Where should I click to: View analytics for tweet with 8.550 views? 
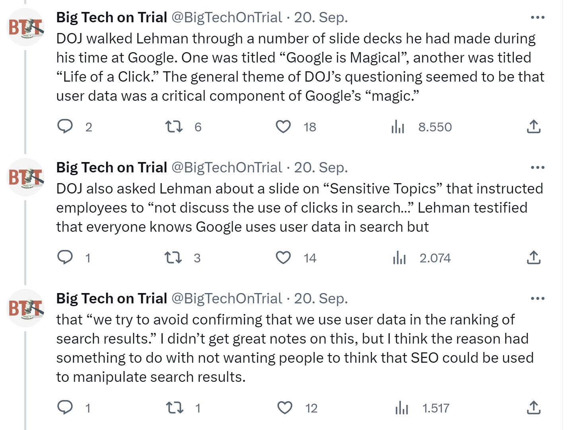tap(398, 127)
